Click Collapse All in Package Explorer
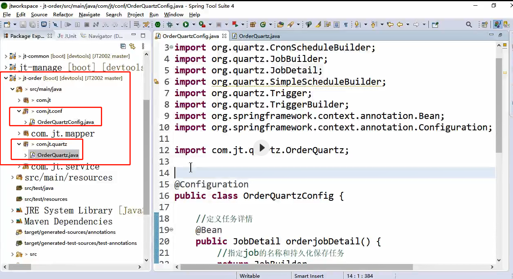 pyautogui.click(x=123, y=46)
